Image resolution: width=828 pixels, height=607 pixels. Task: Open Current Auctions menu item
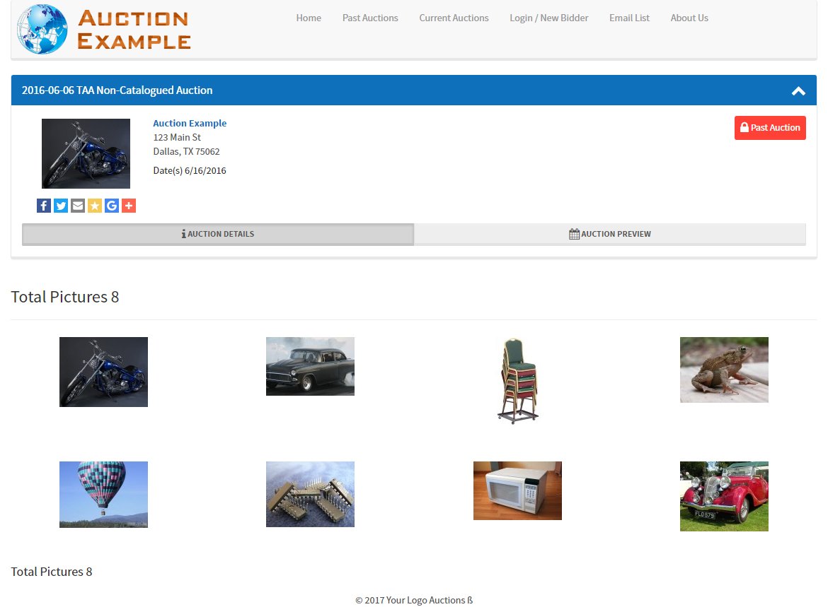(454, 18)
